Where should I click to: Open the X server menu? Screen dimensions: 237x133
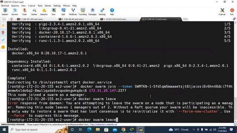pyautogui.click(x=31, y=6)
